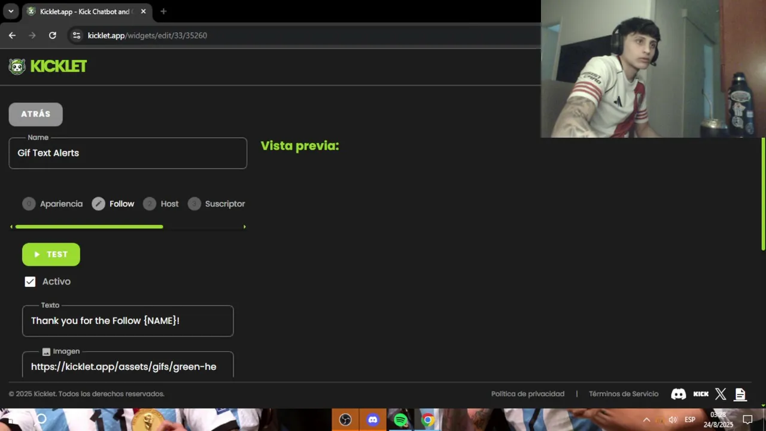Viewport: 766px width, 431px height.
Task: Open Spotify from taskbar
Action: (400, 420)
